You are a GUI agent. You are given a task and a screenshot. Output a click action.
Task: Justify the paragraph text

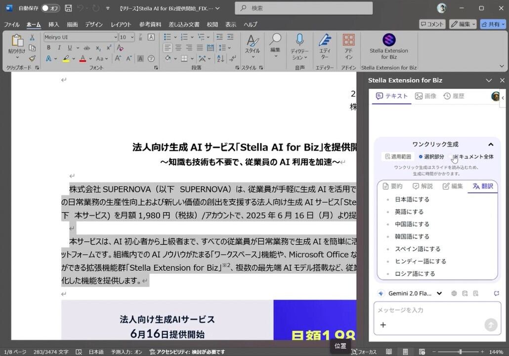(x=200, y=48)
